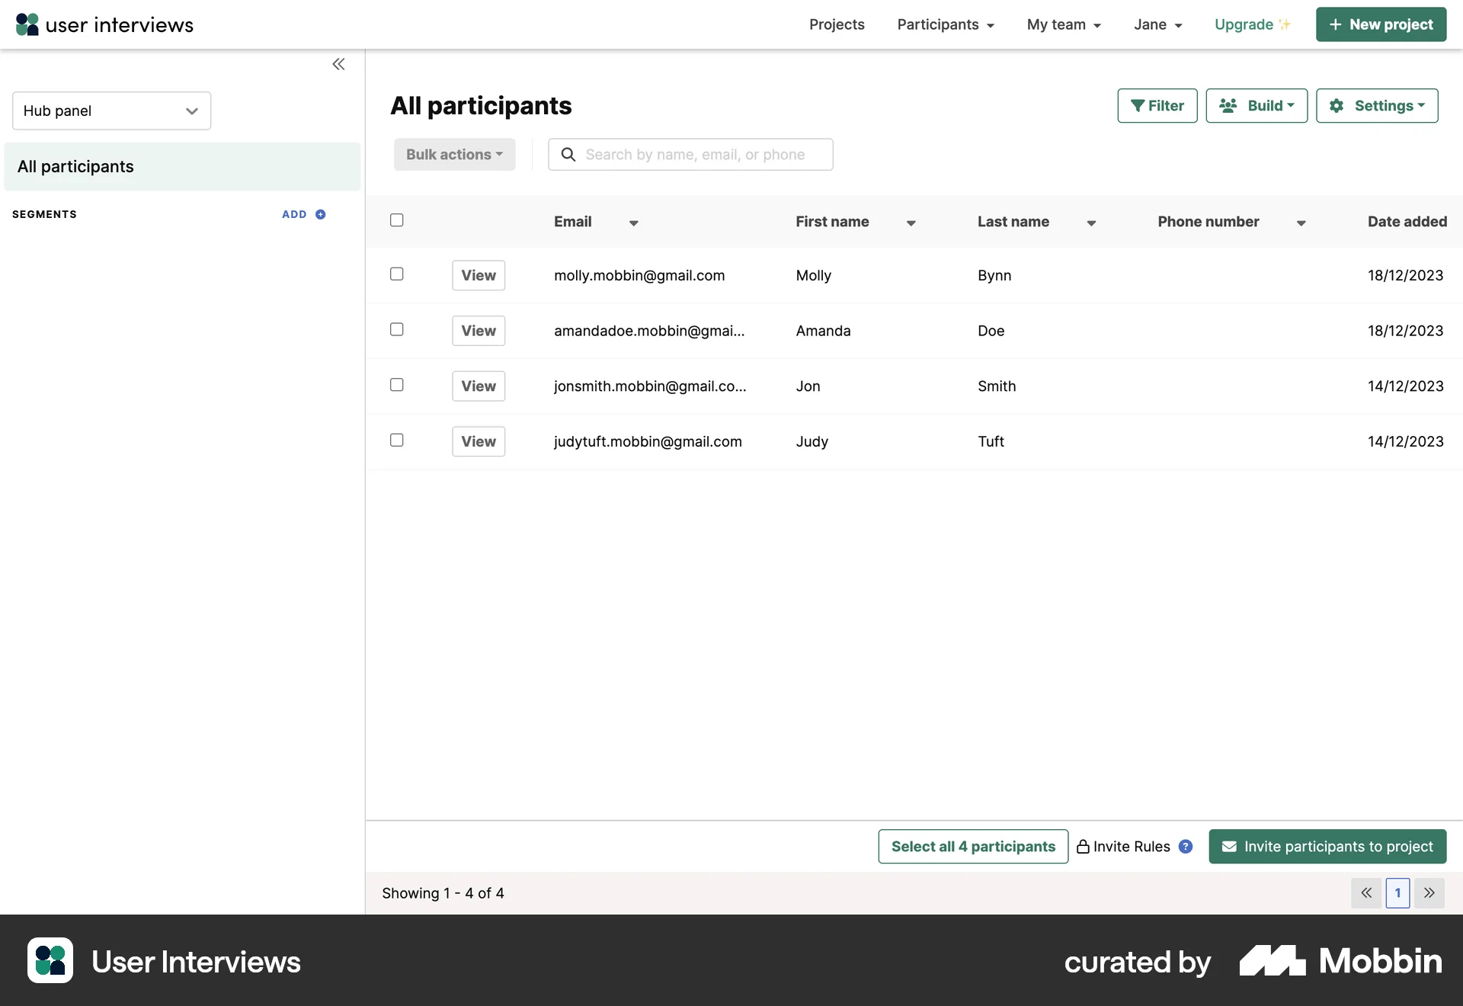The height and width of the screenshot is (1006, 1463).
Task: Click the next page double-arrow icon
Action: (x=1429, y=892)
